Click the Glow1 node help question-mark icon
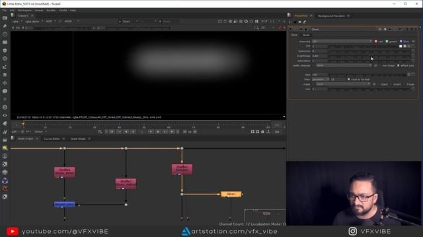The image size is (423, 237). (407, 29)
